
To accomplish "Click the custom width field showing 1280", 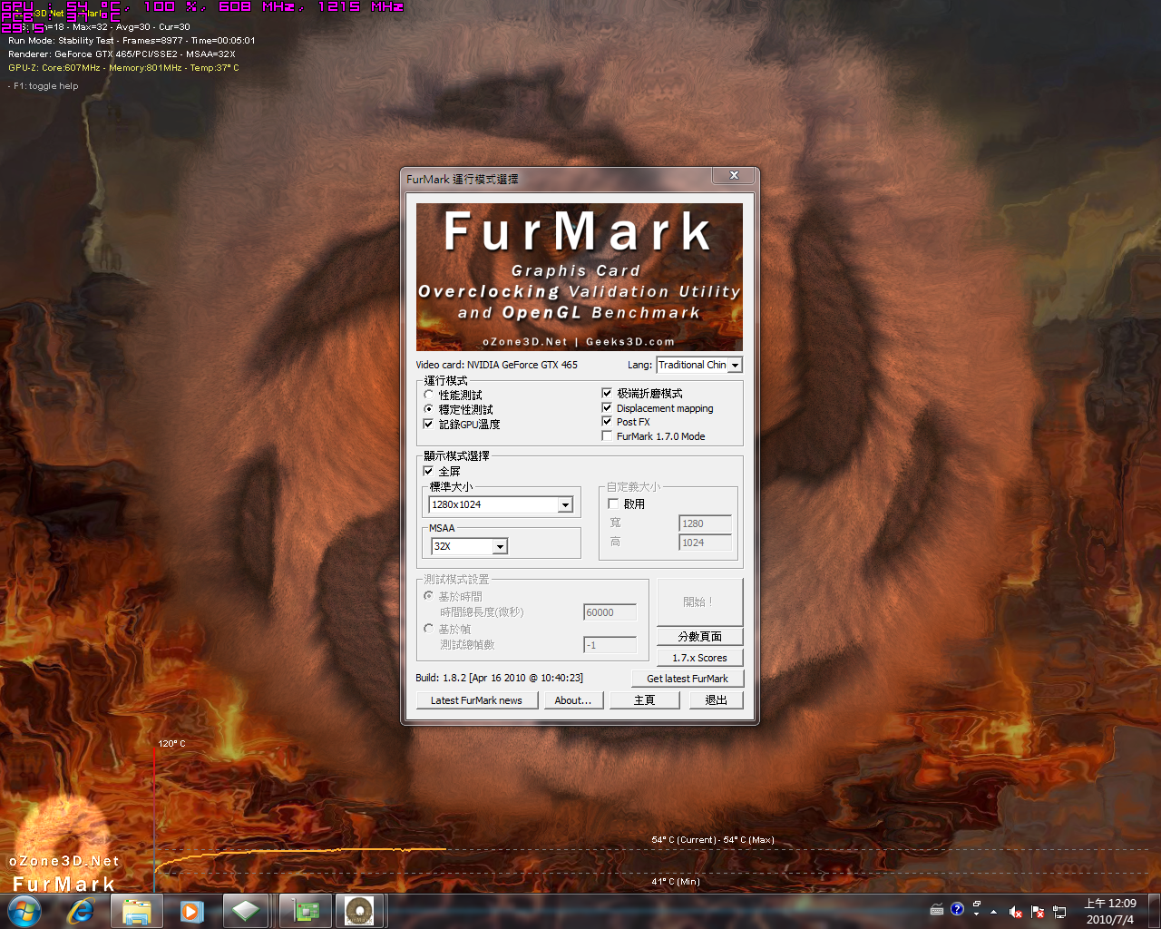I will [x=705, y=523].
